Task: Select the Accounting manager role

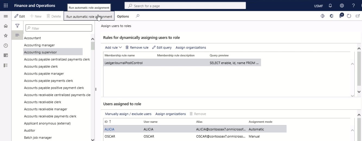Action: pos(39,45)
